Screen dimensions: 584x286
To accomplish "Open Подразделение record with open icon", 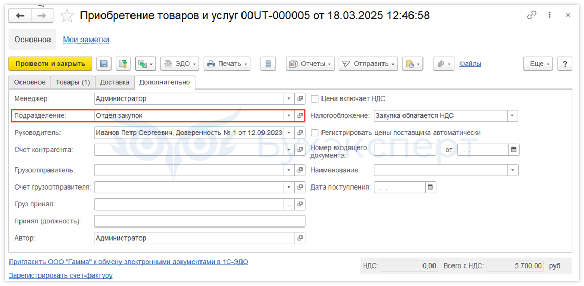I will coord(300,116).
